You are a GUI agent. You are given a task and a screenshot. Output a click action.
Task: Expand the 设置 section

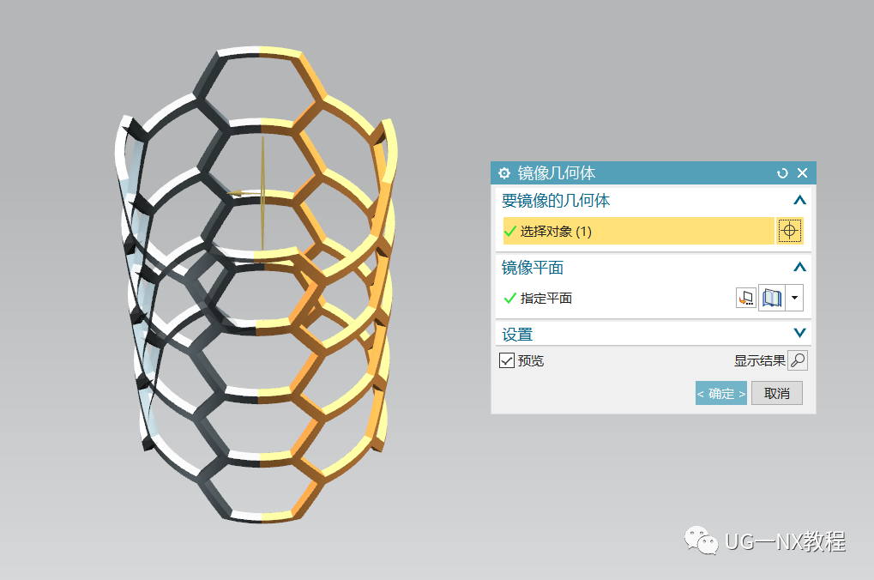click(799, 333)
